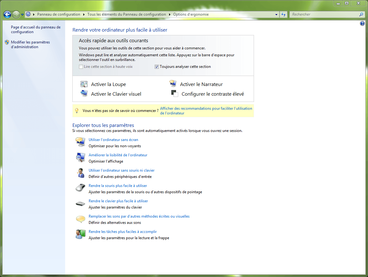368x277 pixels.
Task: Click the forward navigation arrow button
Action: (x=16, y=14)
